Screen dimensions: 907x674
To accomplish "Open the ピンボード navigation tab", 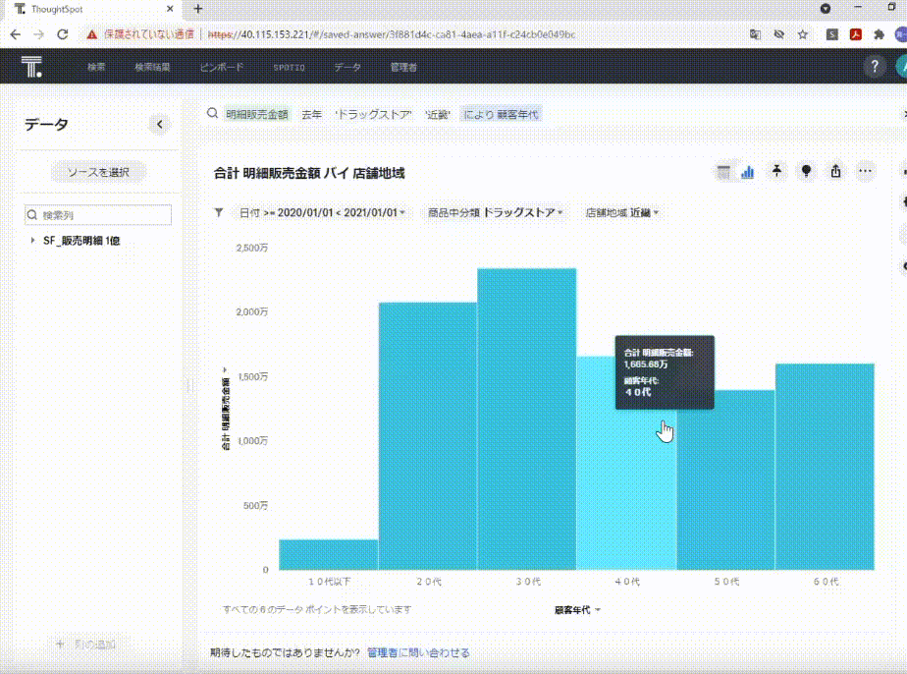I will click(222, 67).
